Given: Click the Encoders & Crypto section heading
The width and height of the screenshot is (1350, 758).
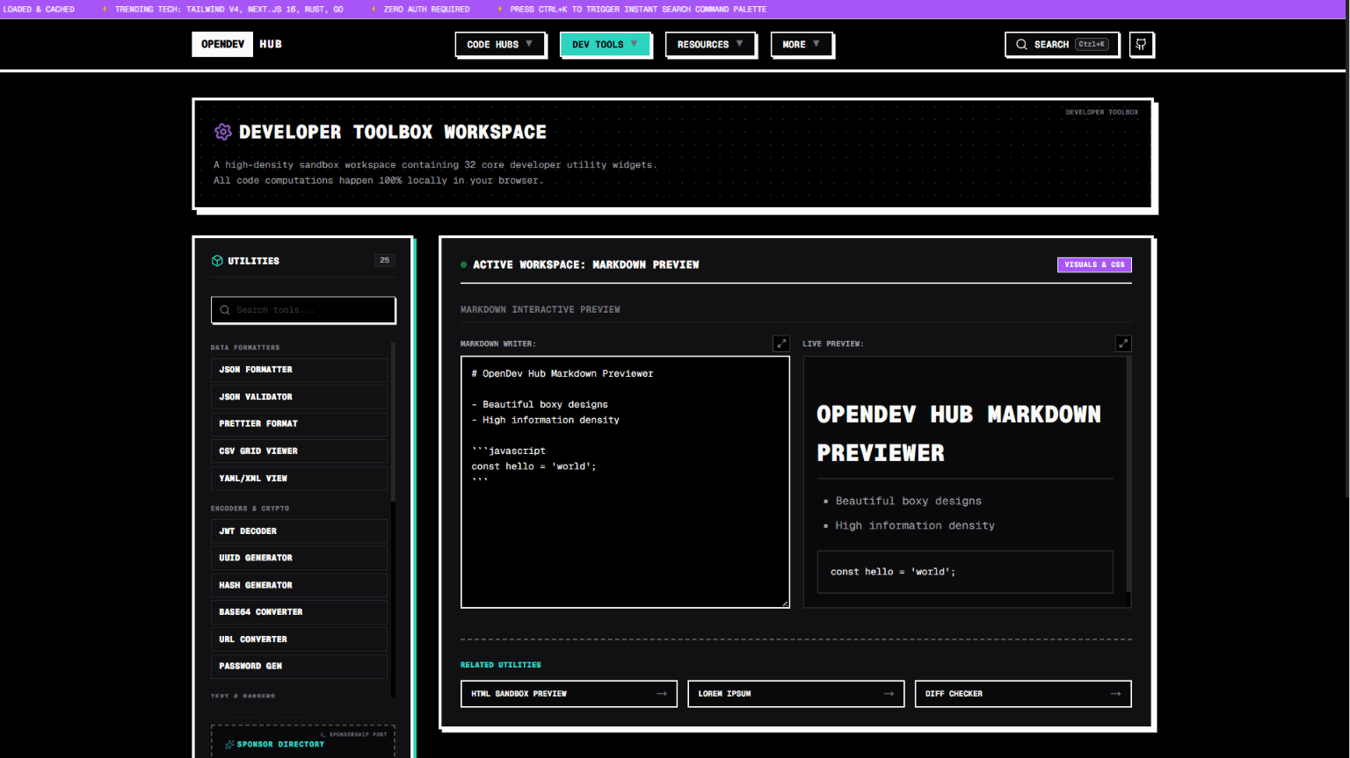Looking at the screenshot, I should pyautogui.click(x=250, y=509).
